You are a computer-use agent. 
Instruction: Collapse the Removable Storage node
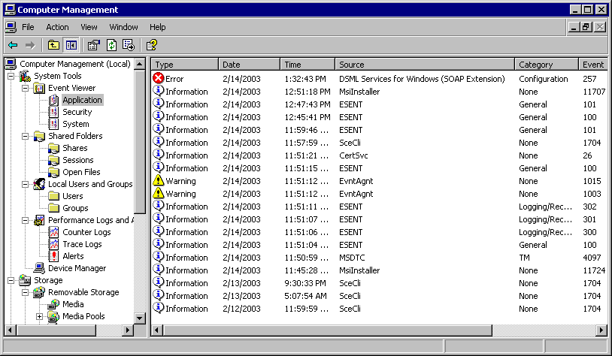26,292
